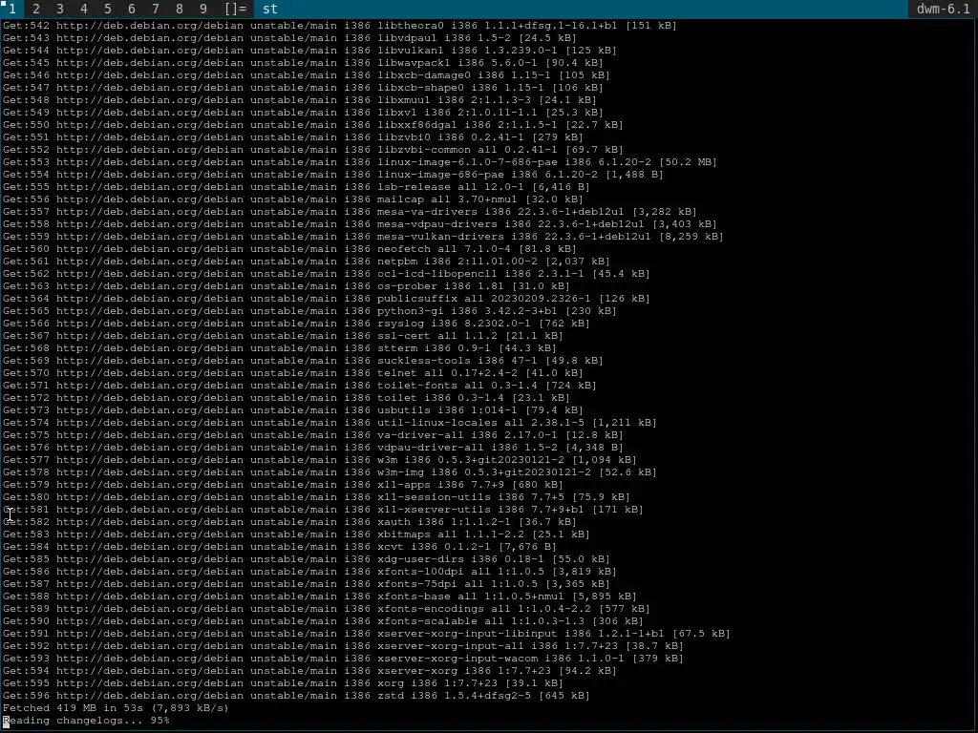Click the xauth package line

coord(289,522)
